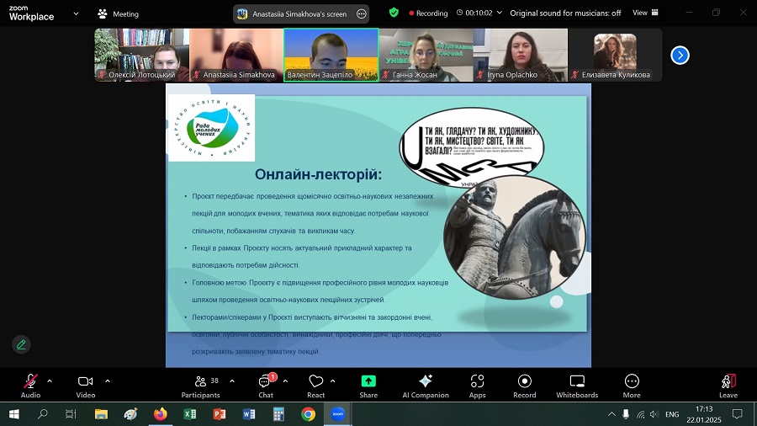Start sharing with the Share button
Screen dimensions: 757x426
click(x=368, y=386)
